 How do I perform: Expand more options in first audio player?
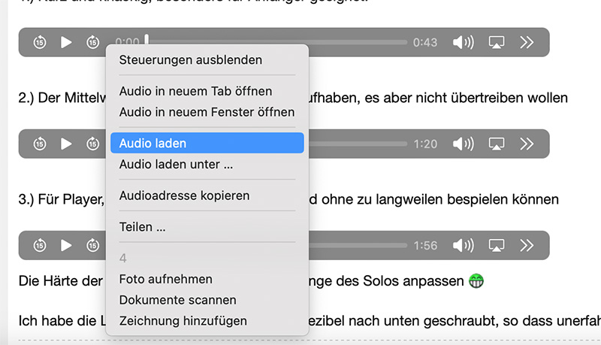[x=527, y=42]
